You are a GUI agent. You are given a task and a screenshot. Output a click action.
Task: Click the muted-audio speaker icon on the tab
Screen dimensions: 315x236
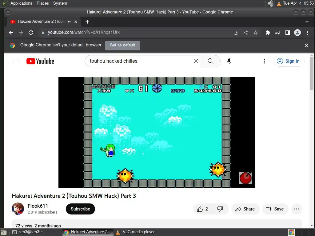click(x=69, y=22)
